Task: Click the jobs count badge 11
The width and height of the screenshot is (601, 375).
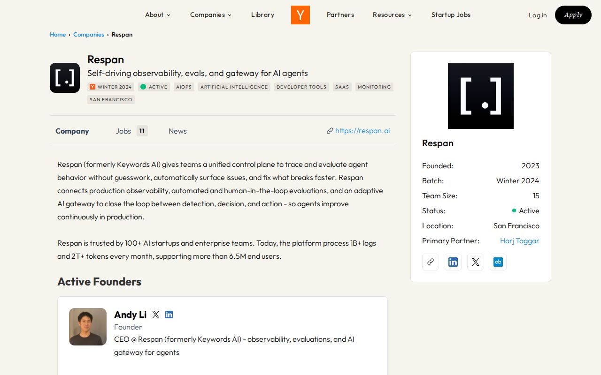Action: pyautogui.click(x=142, y=131)
